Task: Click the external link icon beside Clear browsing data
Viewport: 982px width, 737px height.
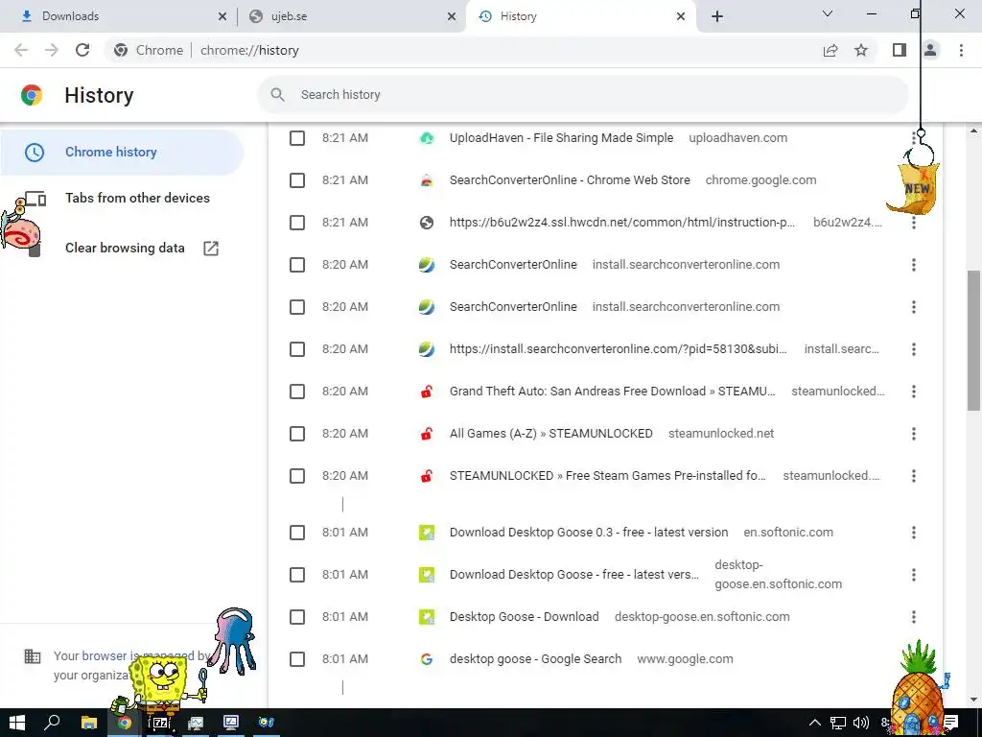Action: [x=211, y=248]
